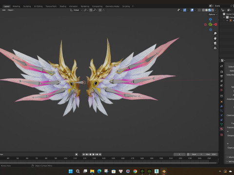Switch to UV Editing workspace
This screenshot has width=234, height=175.
coord(38,6)
